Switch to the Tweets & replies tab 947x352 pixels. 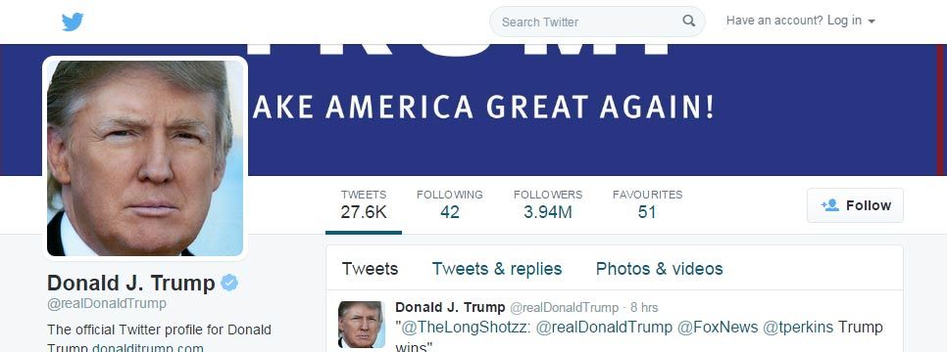pos(496,268)
